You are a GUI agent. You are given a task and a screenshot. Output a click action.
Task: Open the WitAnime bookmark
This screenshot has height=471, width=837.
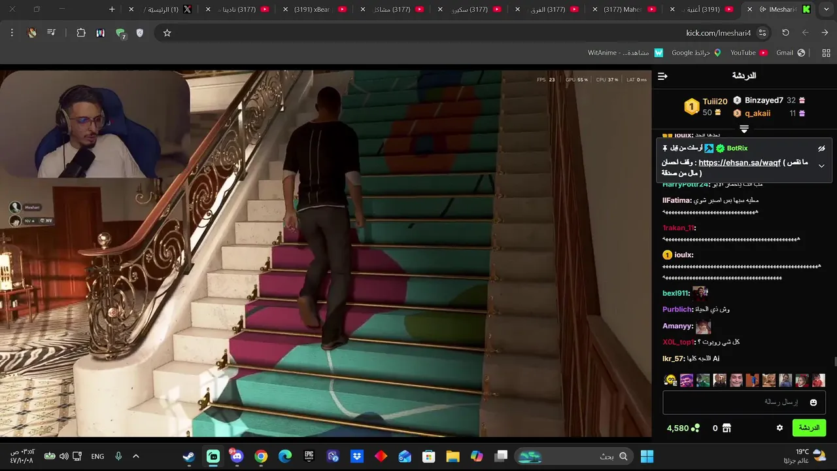(x=626, y=53)
